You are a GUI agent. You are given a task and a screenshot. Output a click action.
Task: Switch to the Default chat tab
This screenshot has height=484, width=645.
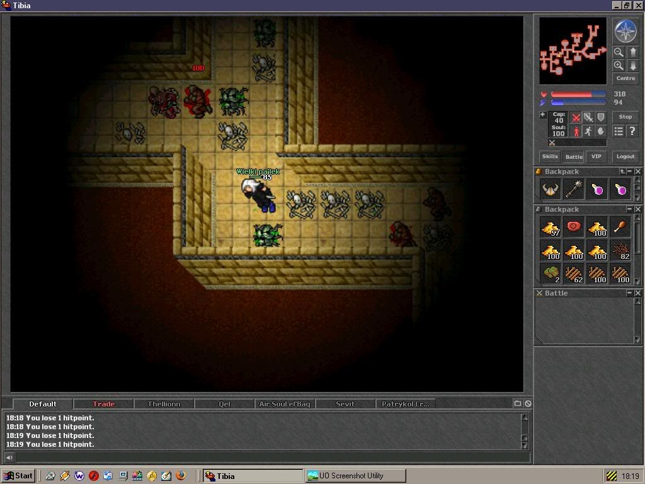tap(43, 404)
